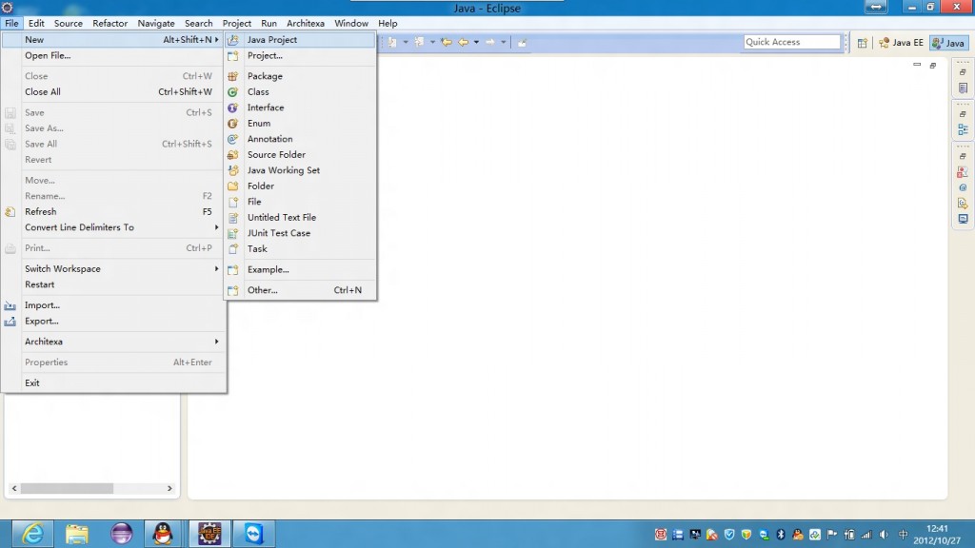Open the Architexa menu bar item
The width and height of the screenshot is (975, 548).
coord(306,23)
